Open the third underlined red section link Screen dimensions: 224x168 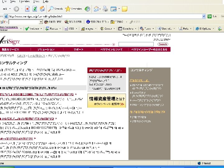pos(16,138)
